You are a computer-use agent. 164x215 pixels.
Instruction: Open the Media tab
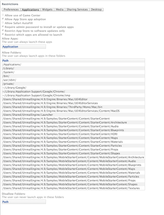60,10
